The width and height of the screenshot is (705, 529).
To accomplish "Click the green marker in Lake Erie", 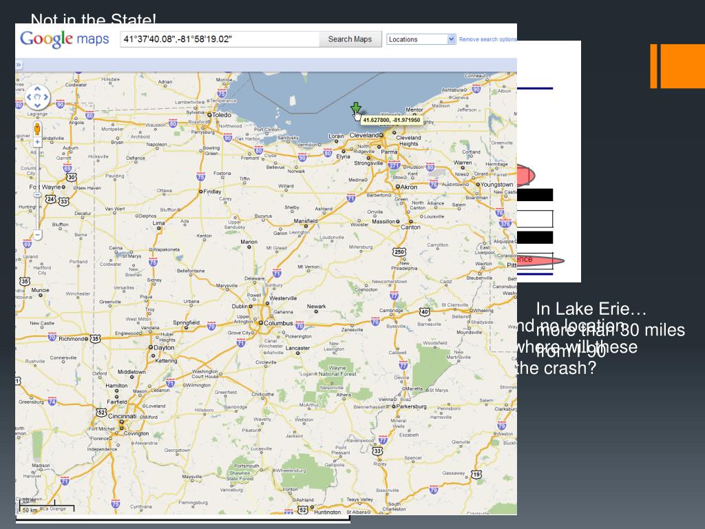I will [x=356, y=108].
